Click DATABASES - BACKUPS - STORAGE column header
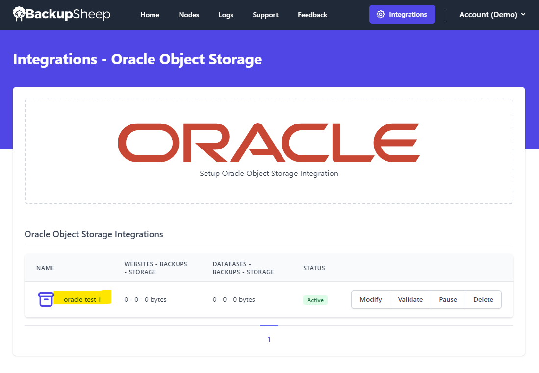The height and width of the screenshot is (373, 539). click(243, 268)
